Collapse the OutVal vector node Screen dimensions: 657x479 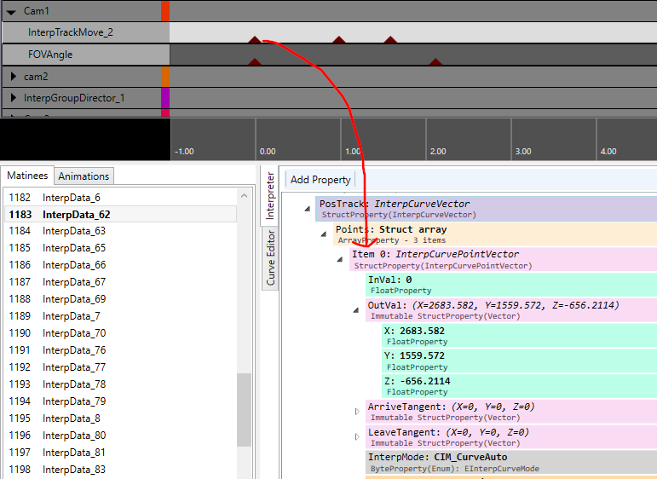click(356, 310)
